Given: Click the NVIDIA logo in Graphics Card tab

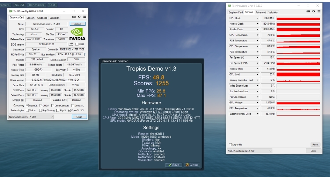Looking at the screenshot, I should pyautogui.click(x=77, y=34).
